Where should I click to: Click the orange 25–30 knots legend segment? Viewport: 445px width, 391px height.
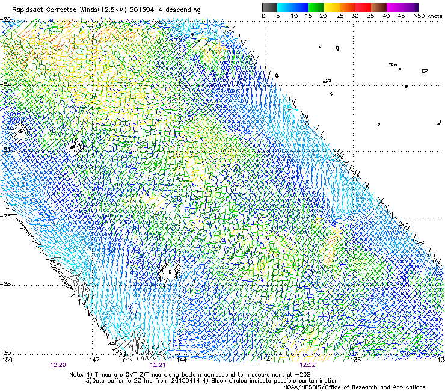pos(348,8)
